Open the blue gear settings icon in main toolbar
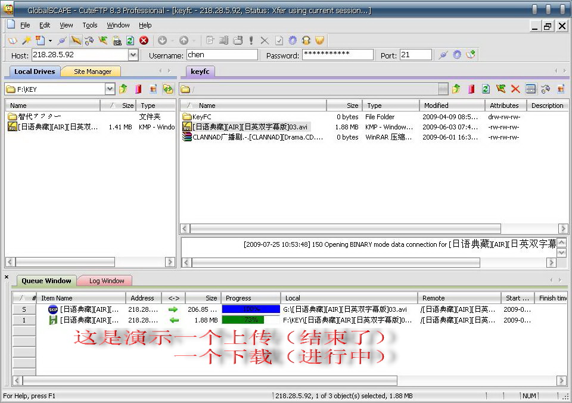This screenshot has height=403, width=572. point(293,40)
